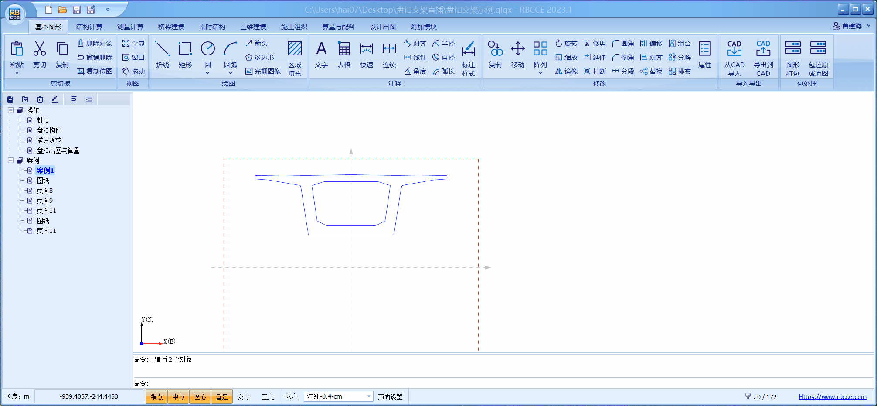The height and width of the screenshot is (406, 877).
Task: Click the 移动 move tool icon
Action: pos(517,55)
